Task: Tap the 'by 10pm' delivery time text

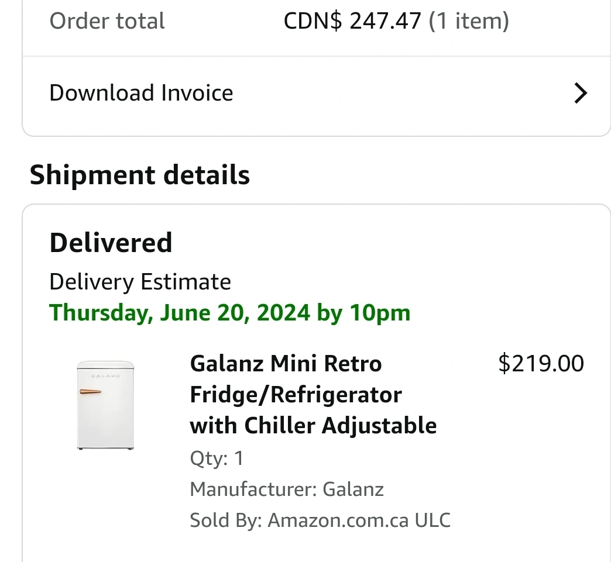Action: tap(363, 313)
